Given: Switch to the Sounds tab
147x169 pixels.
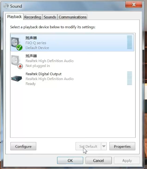Looking at the screenshot, I should click(x=50, y=17).
